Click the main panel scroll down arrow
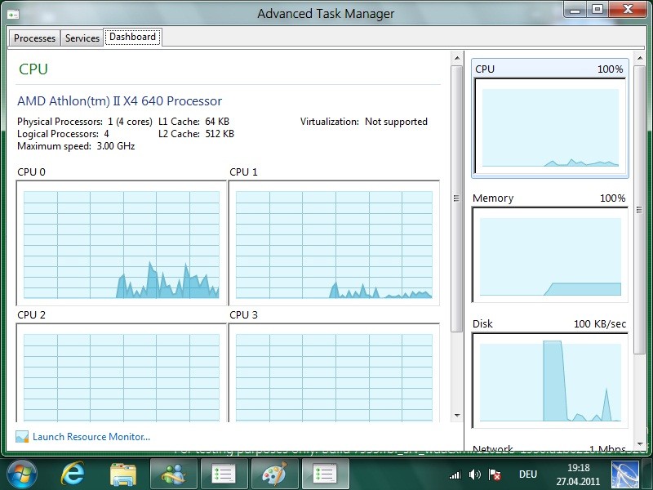 457,416
